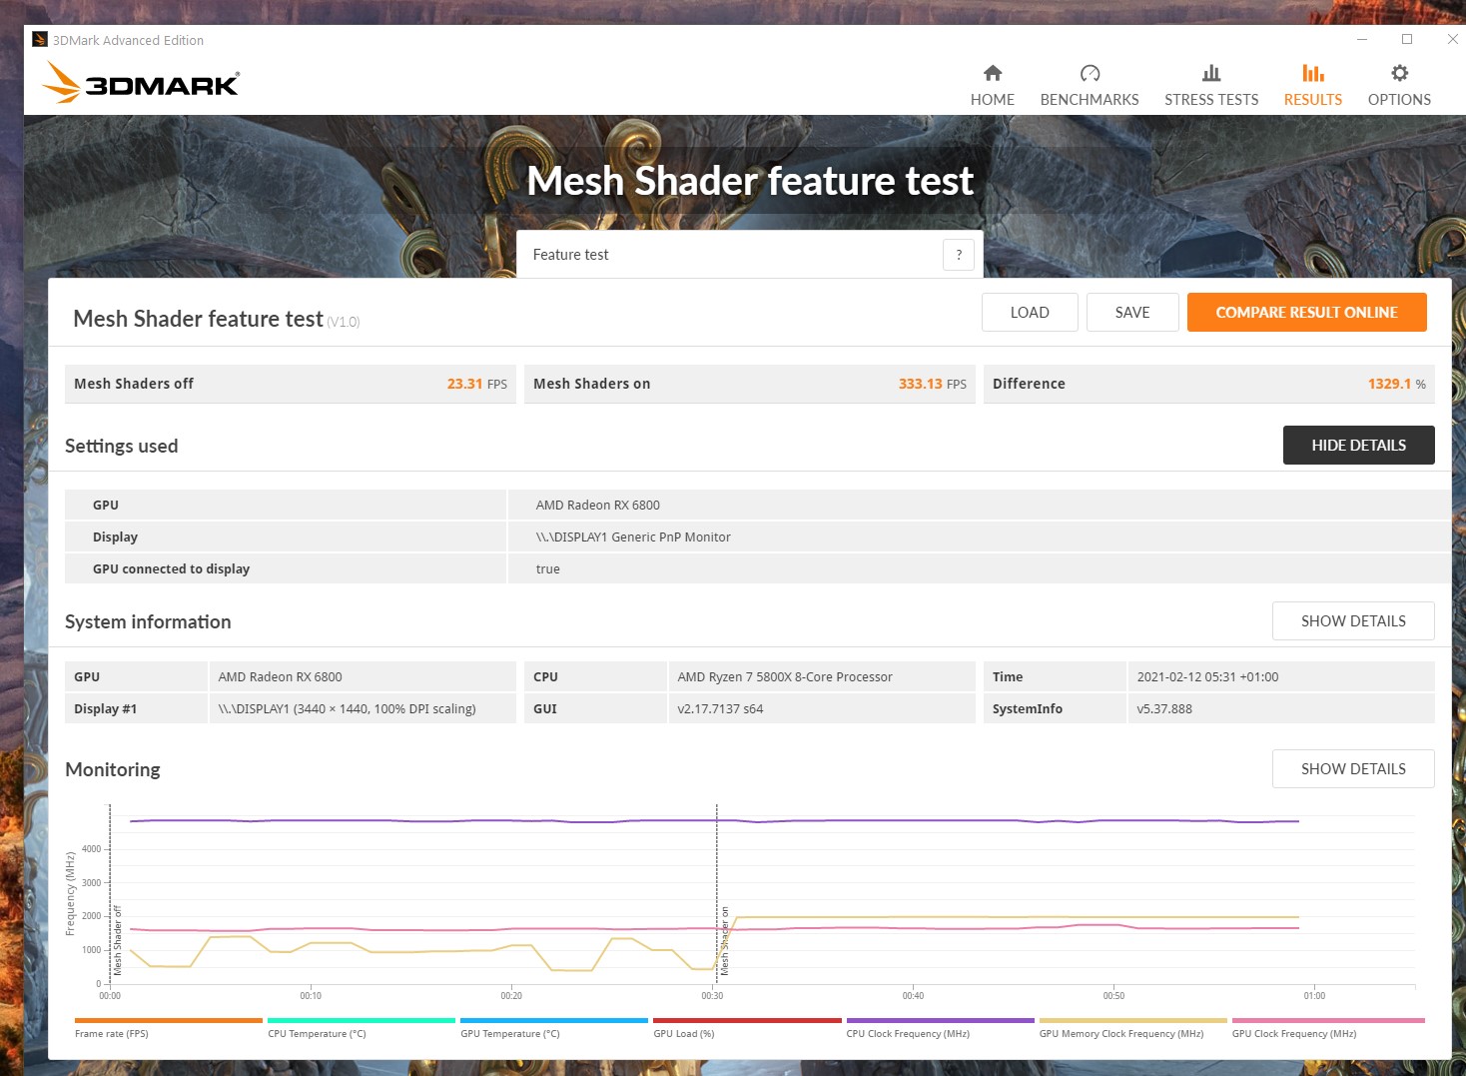Click the LOAD button
This screenshot has height=1076, width=1466.
pyautogui.click(x=1030, y=312)
